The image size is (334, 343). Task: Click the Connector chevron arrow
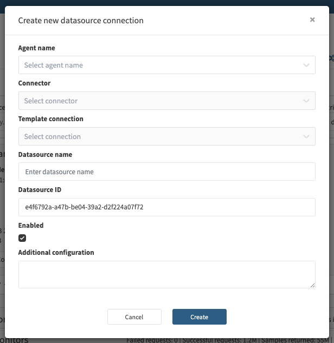(x=306, y=101)
